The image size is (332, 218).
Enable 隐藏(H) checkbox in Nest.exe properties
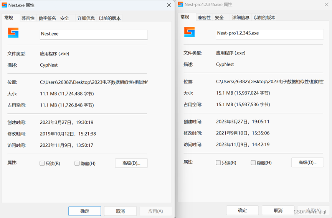77,163
